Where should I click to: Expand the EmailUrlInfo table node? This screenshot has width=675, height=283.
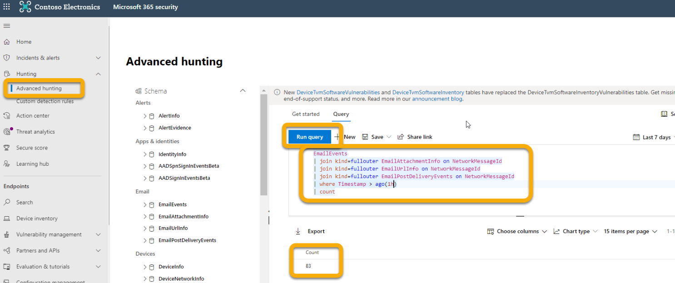point(145,228)
